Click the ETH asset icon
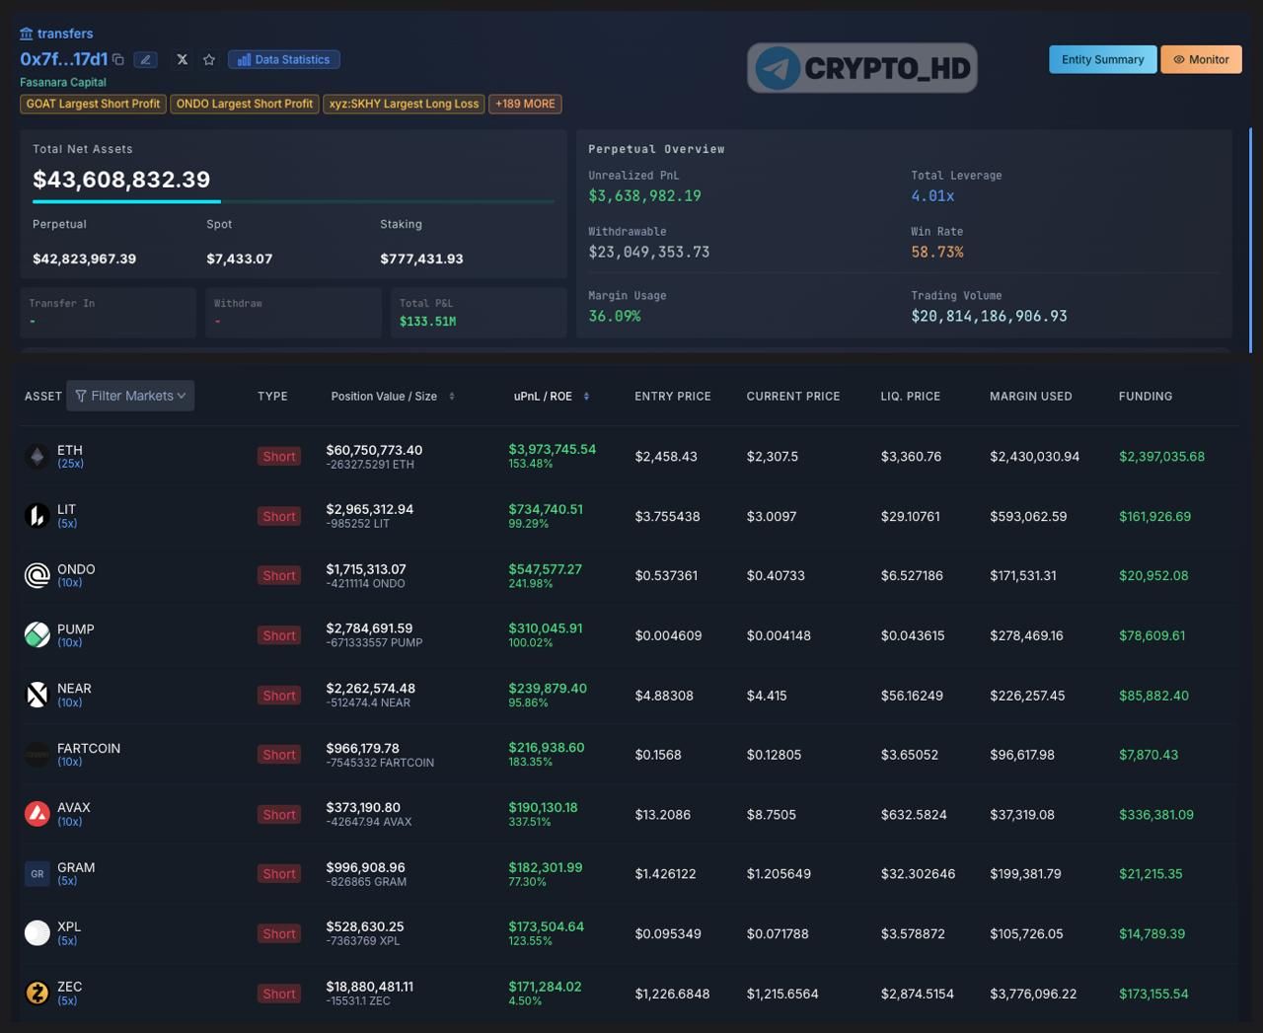 coord(37,456)
